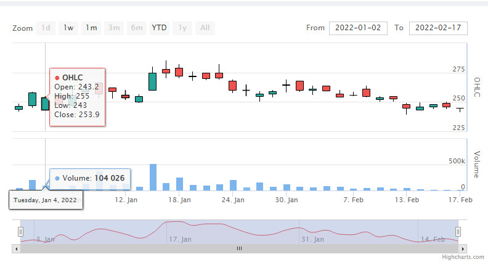Select the 1w zoom range
Screen dimensions: 488x270
68,28
